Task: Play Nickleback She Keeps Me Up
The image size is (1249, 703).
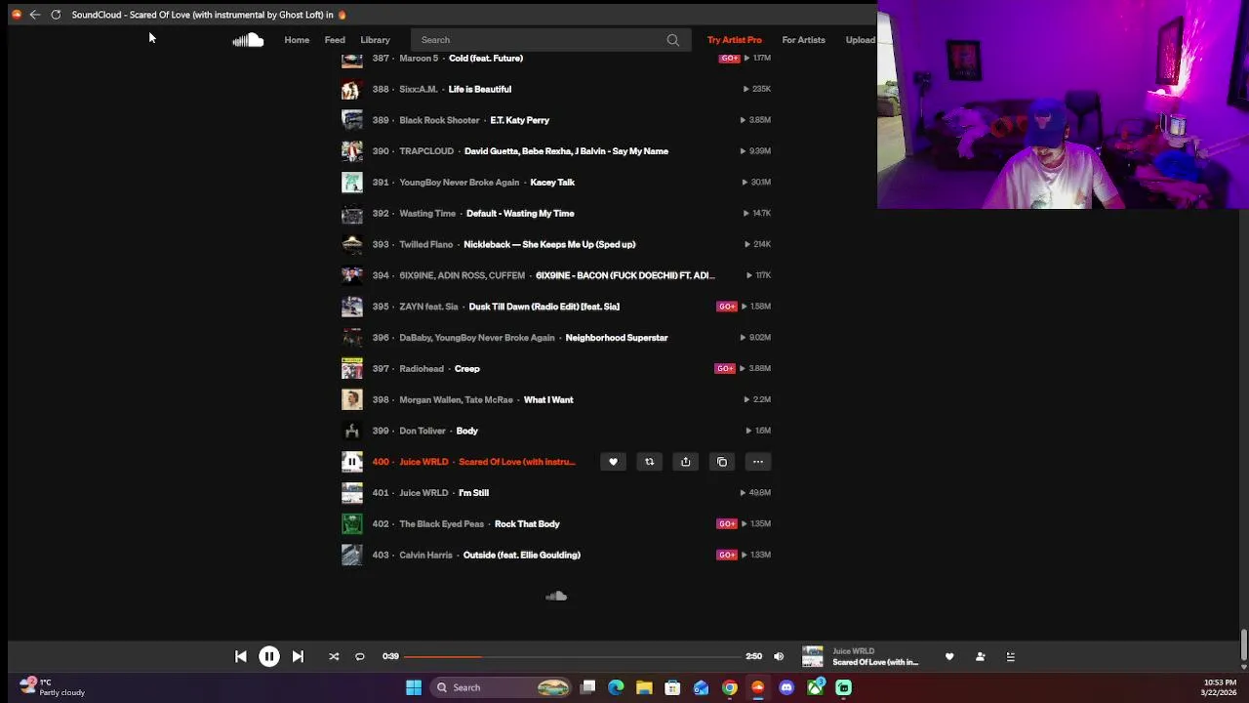Action: (549, 244)
